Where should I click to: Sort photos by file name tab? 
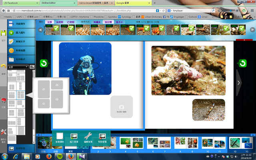[x=97, y=22]
